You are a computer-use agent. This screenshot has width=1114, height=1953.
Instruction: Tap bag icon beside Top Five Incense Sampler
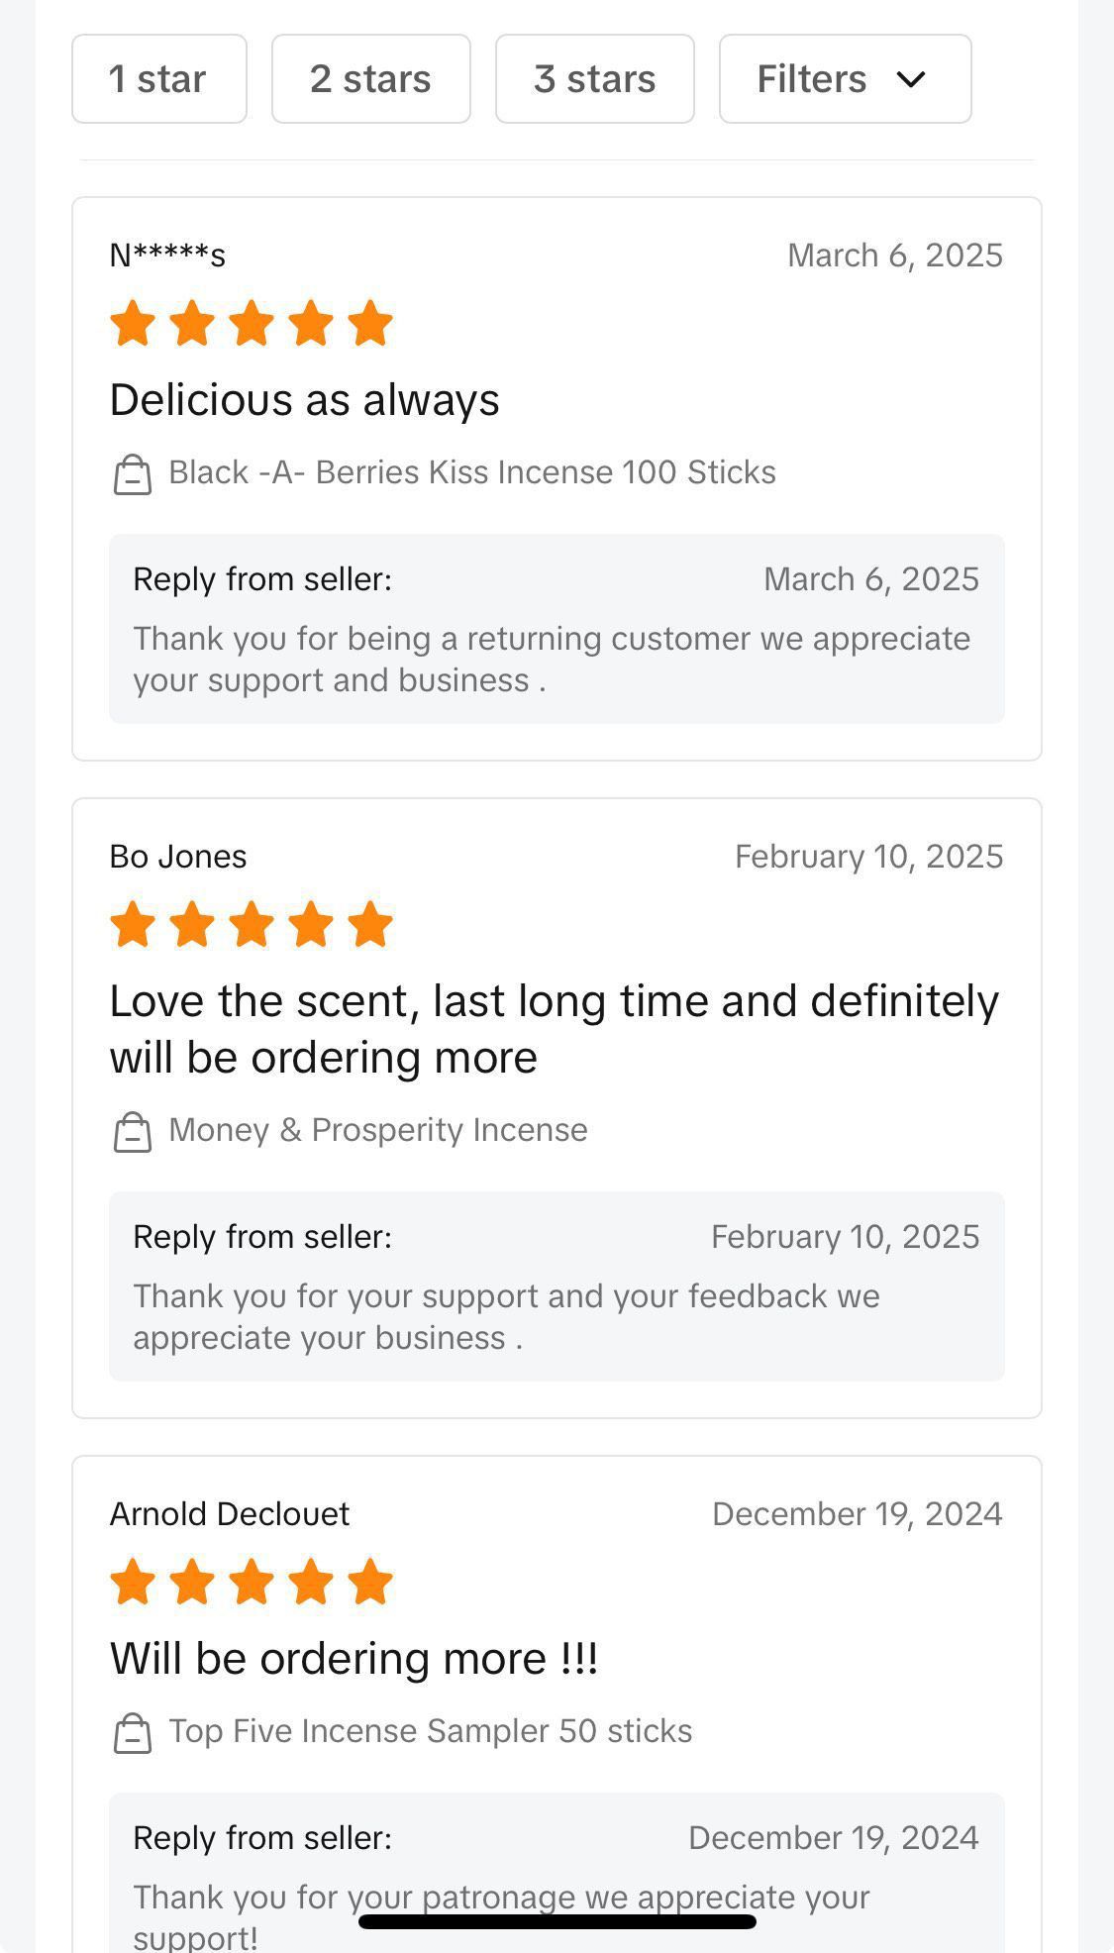pyautogui.click(x=132, y=1733)
